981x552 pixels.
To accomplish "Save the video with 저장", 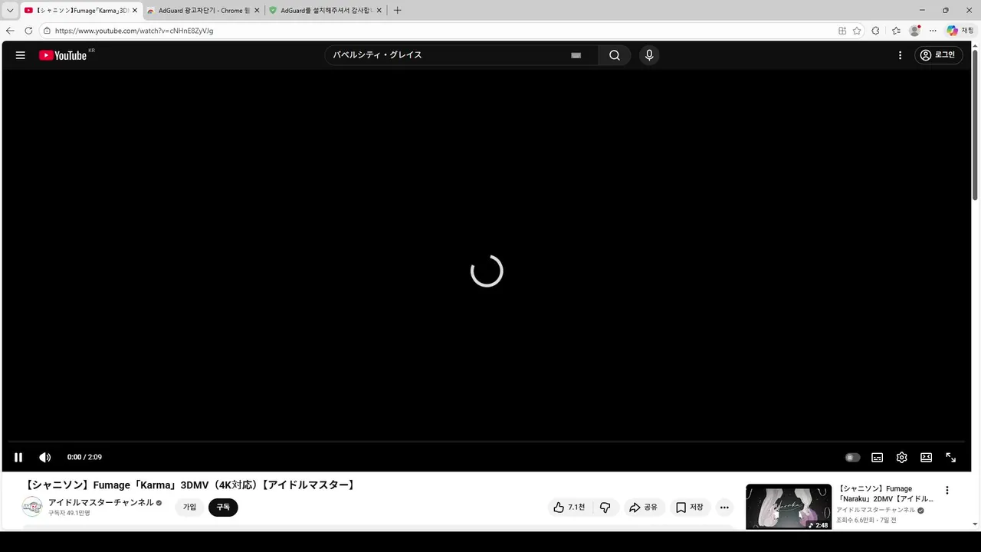I will 690,508.
